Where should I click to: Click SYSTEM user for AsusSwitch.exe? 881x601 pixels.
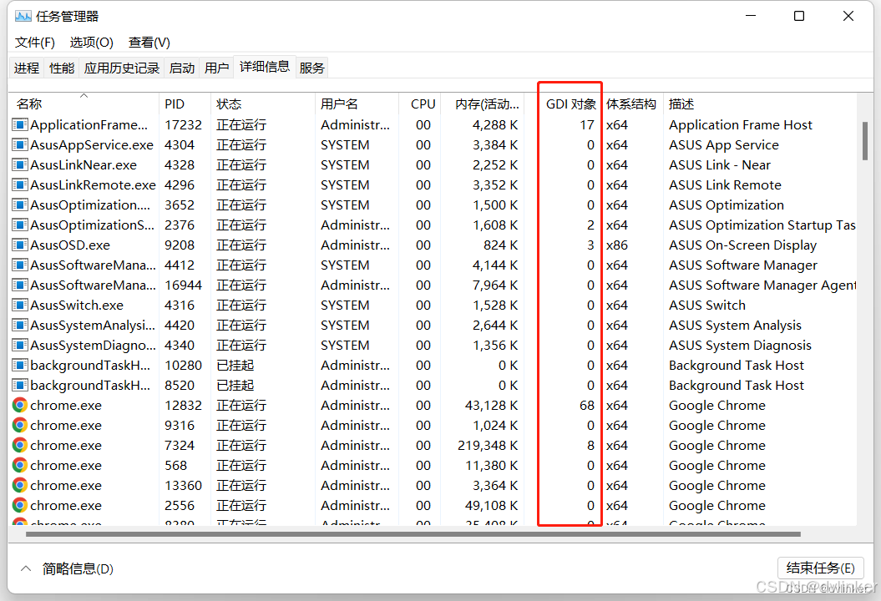click(345, 305)
